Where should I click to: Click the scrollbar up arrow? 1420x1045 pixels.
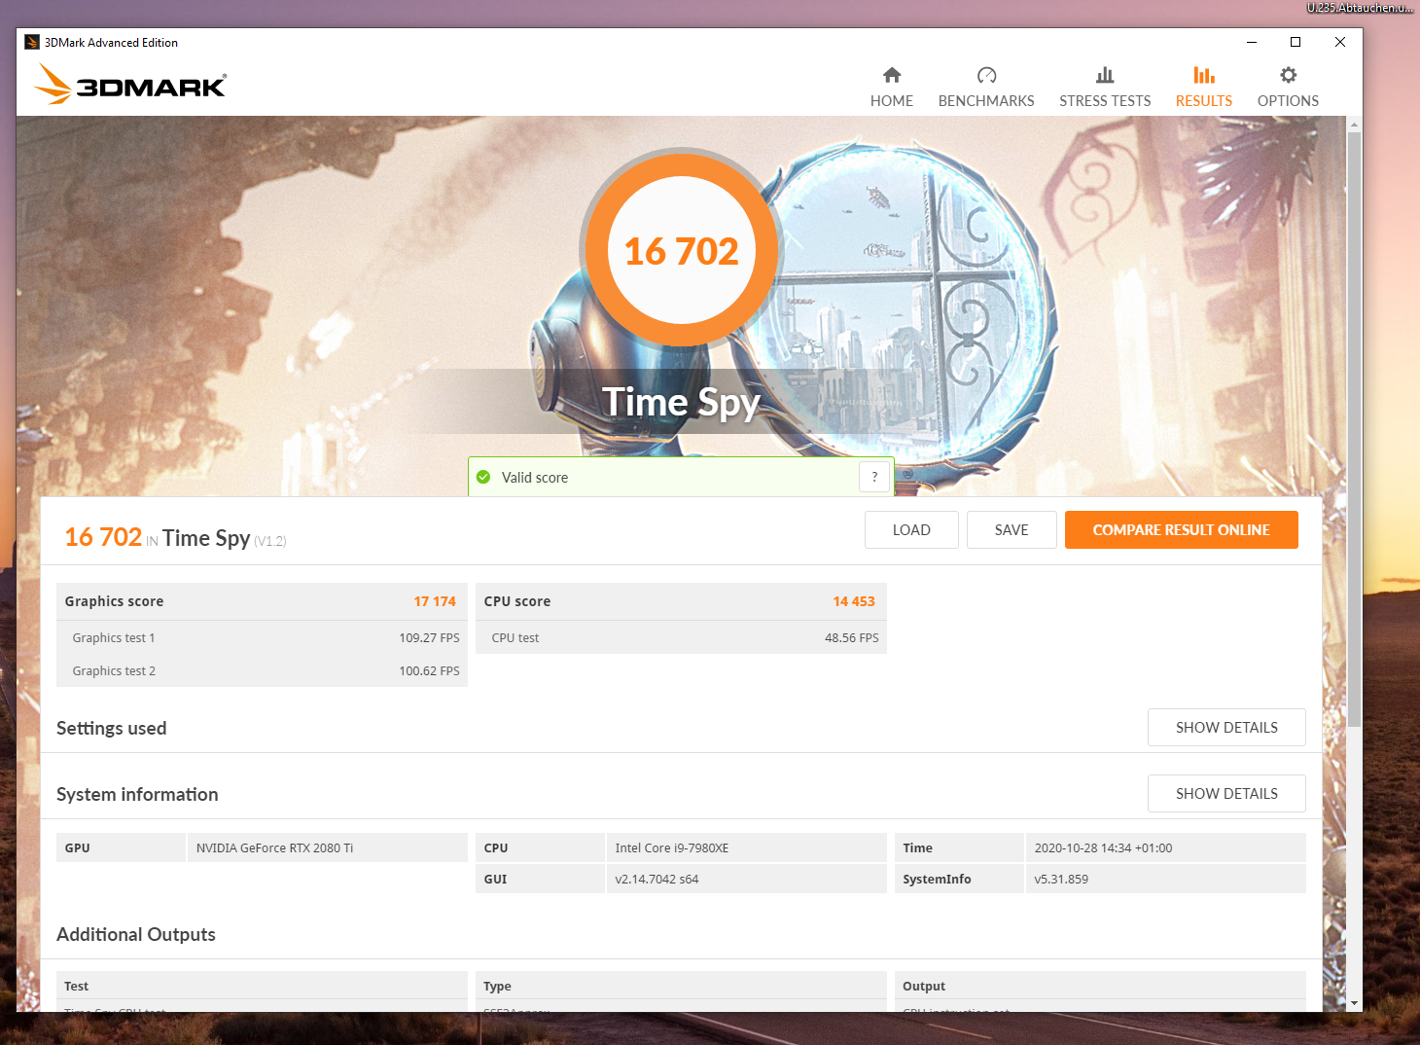[1354, 125]
